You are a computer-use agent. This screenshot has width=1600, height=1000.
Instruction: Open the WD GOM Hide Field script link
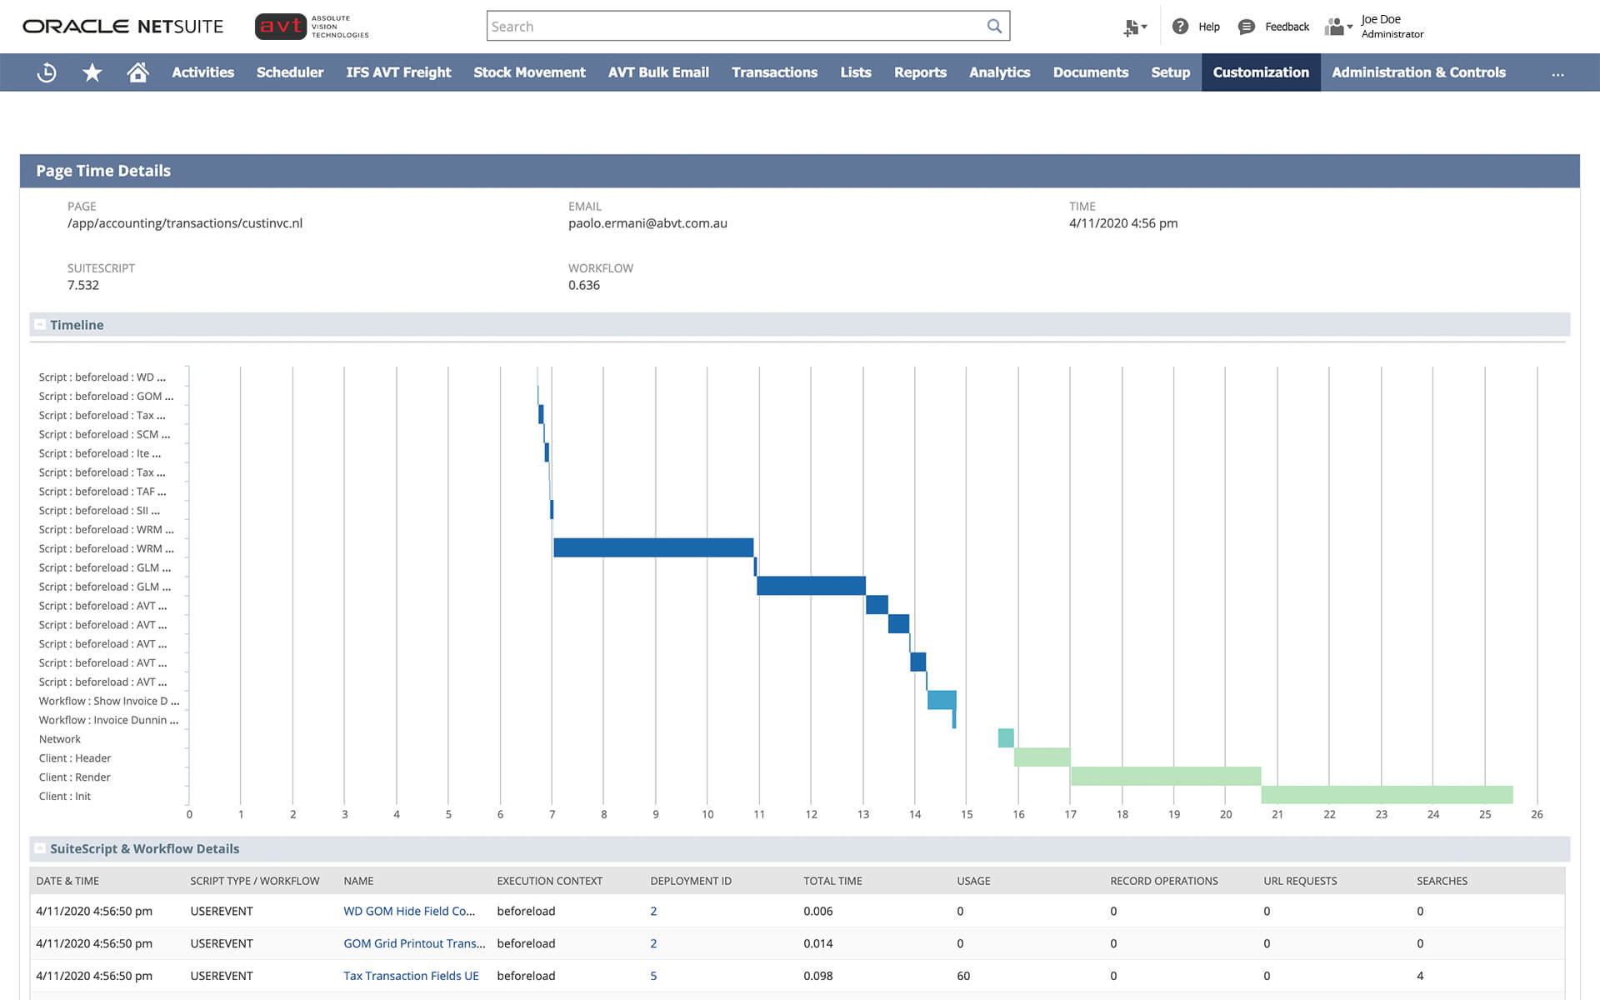408,911
